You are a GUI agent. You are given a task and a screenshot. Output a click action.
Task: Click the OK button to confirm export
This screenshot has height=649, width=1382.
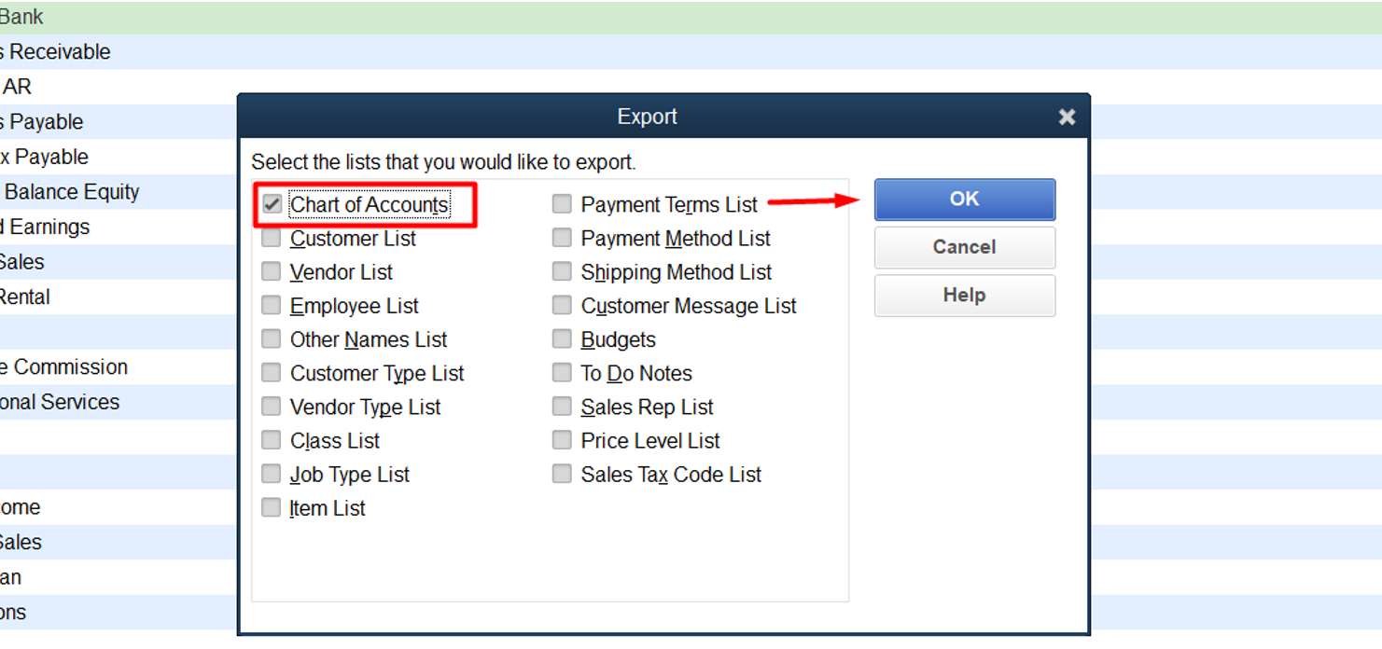tap(964, 199)
